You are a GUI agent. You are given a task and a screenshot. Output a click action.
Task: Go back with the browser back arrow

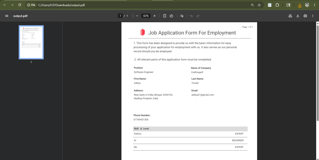tap(5, 5)
